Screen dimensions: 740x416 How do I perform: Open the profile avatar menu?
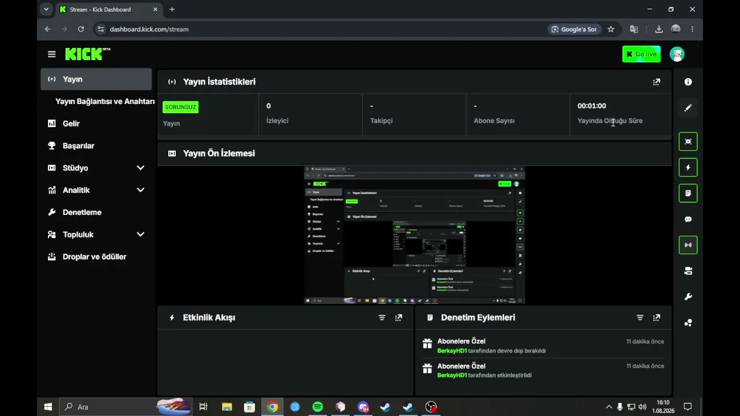(x=677, y=54)
